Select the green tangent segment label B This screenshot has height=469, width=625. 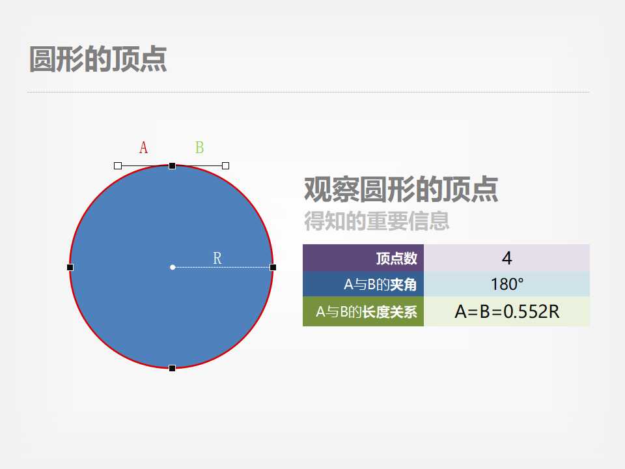tap(200, 147)
